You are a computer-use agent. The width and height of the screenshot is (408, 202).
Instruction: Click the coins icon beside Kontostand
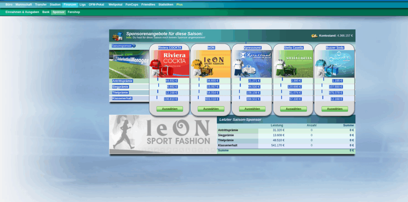pyautogui.click(x=314, y=36)
